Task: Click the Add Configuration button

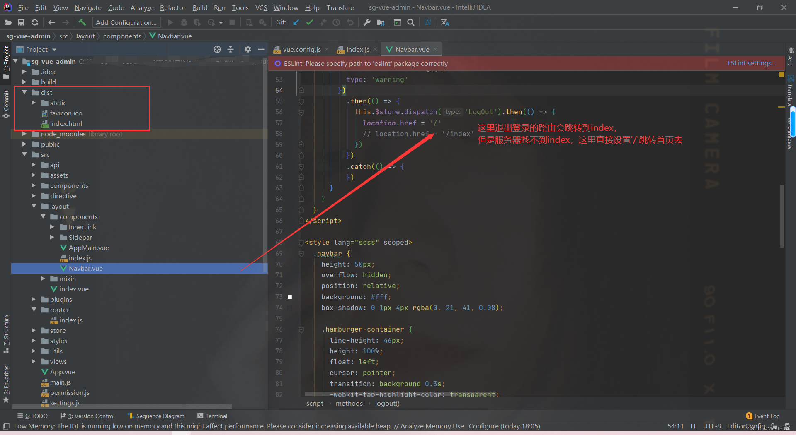Action: 126,22
